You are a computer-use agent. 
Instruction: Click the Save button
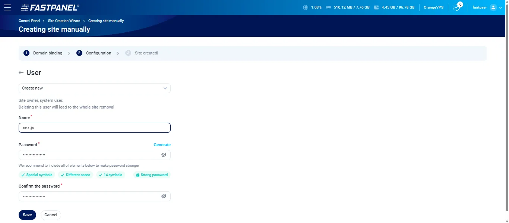(x=27, y=215)
